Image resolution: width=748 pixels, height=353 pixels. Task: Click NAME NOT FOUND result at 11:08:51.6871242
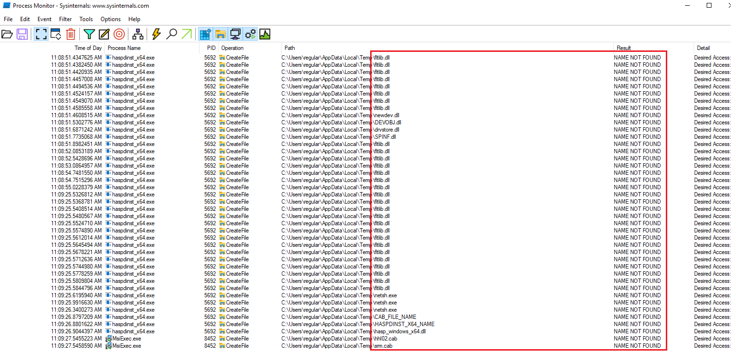(x=637, y=130)
